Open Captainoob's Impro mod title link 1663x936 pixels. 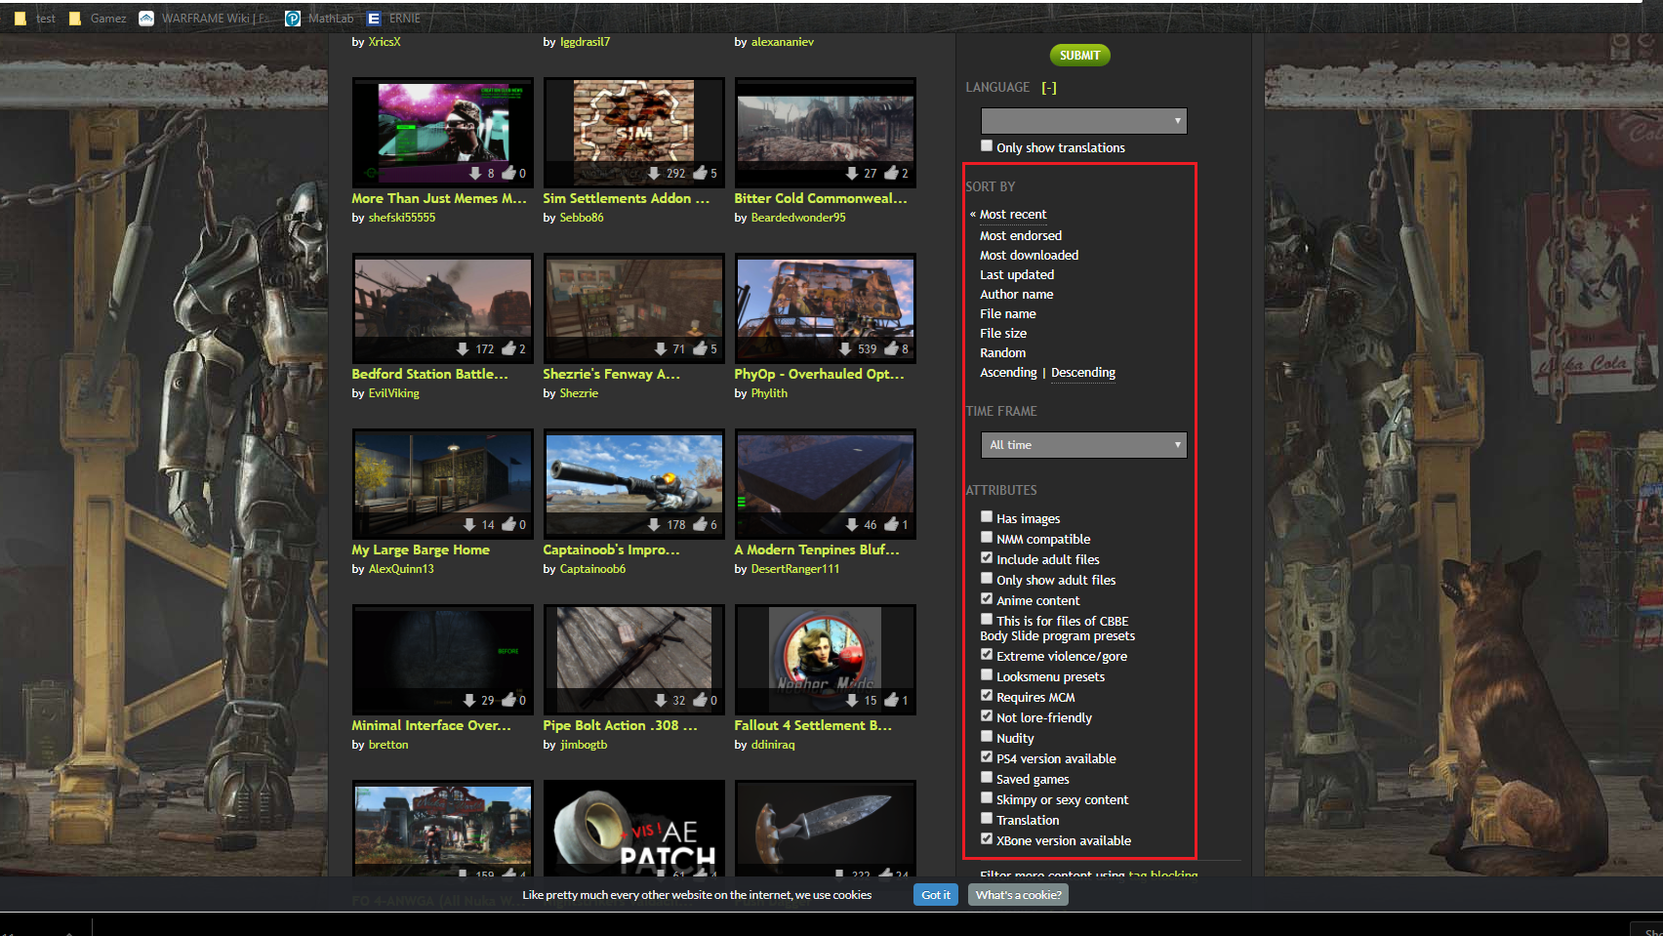pyautogui.click(x=611, y=549)
